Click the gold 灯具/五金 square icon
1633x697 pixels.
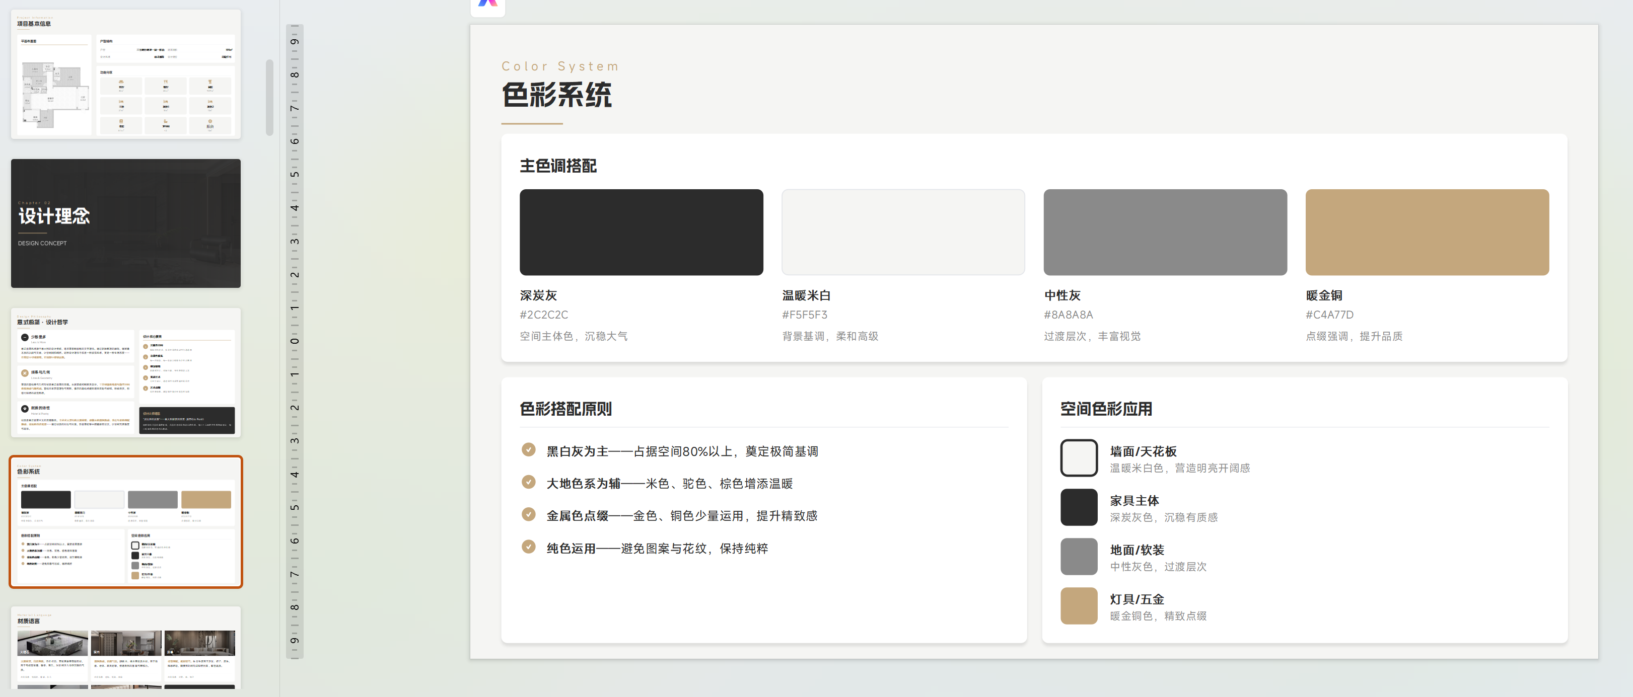(x=1078, y=606)
